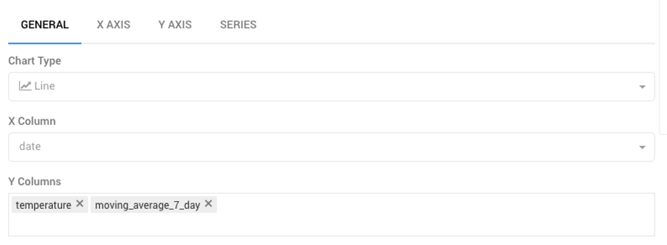Switch to the GENERAL tab

click(x=45, y=25)
